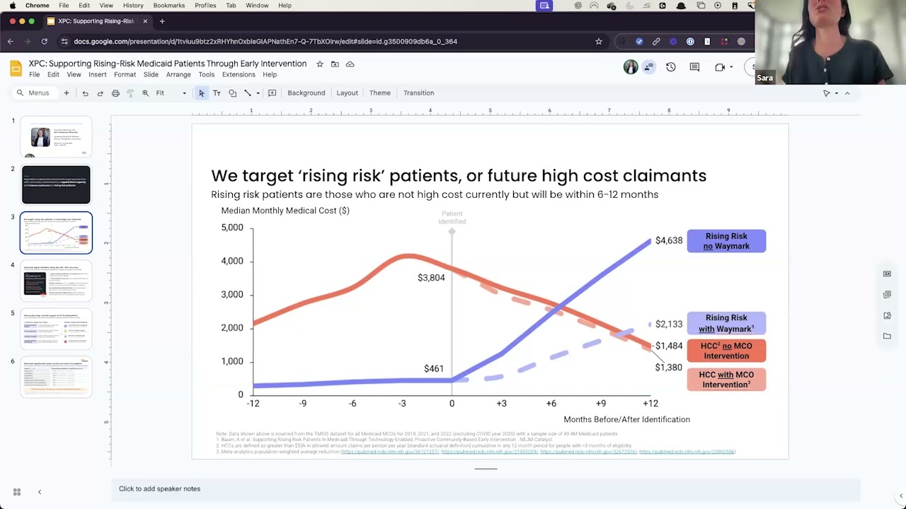The image size is (906, 509).
Task: Open the Format menu
Action: pos(125,74)
